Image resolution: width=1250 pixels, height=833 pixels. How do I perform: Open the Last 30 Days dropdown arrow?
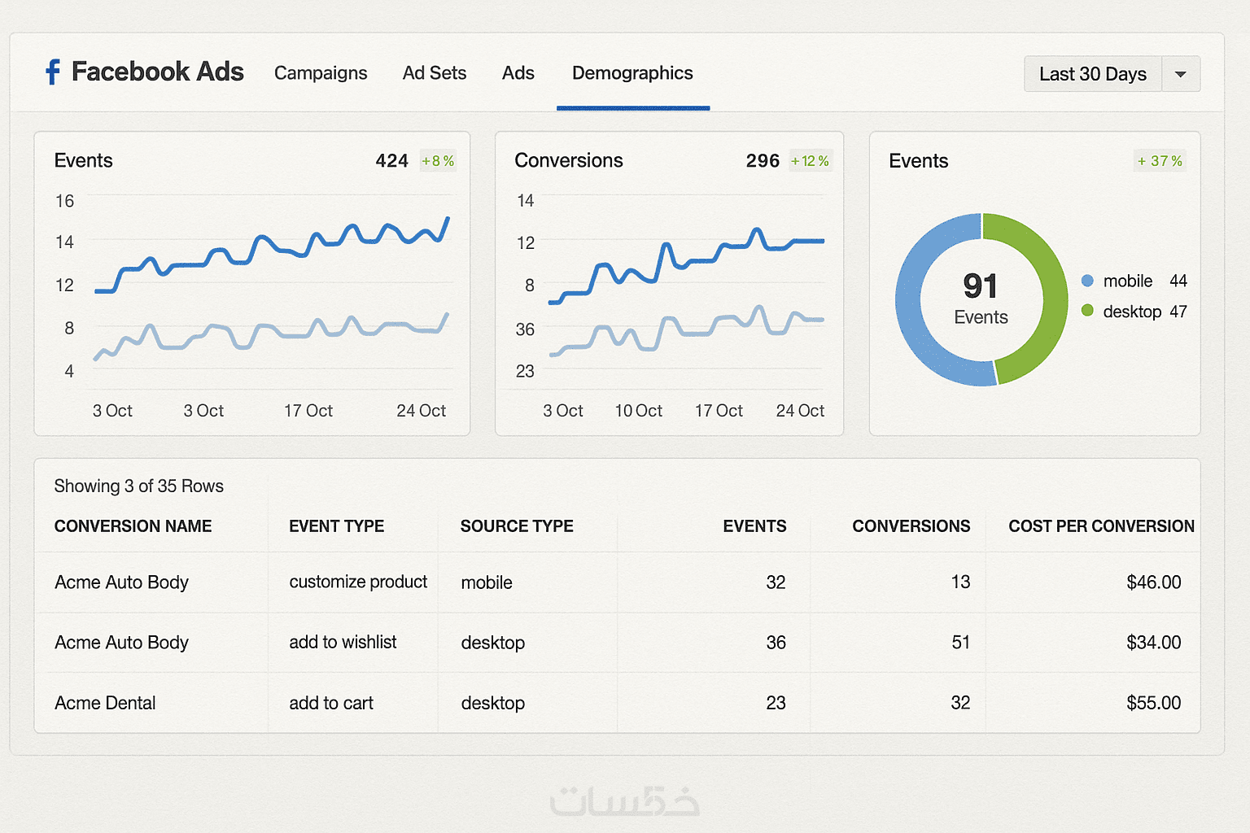[1181, 74]
